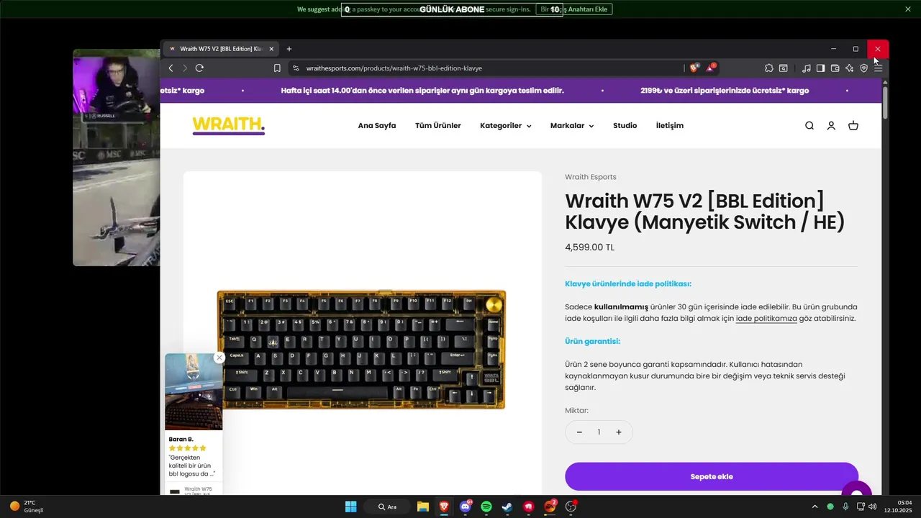
Task: Toggle the browser sidebar panel icon
Action: pos(820,68)
